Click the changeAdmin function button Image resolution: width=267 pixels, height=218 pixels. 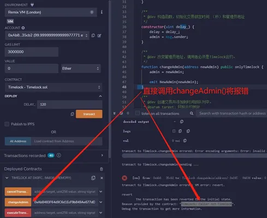[x=18, y=202]
